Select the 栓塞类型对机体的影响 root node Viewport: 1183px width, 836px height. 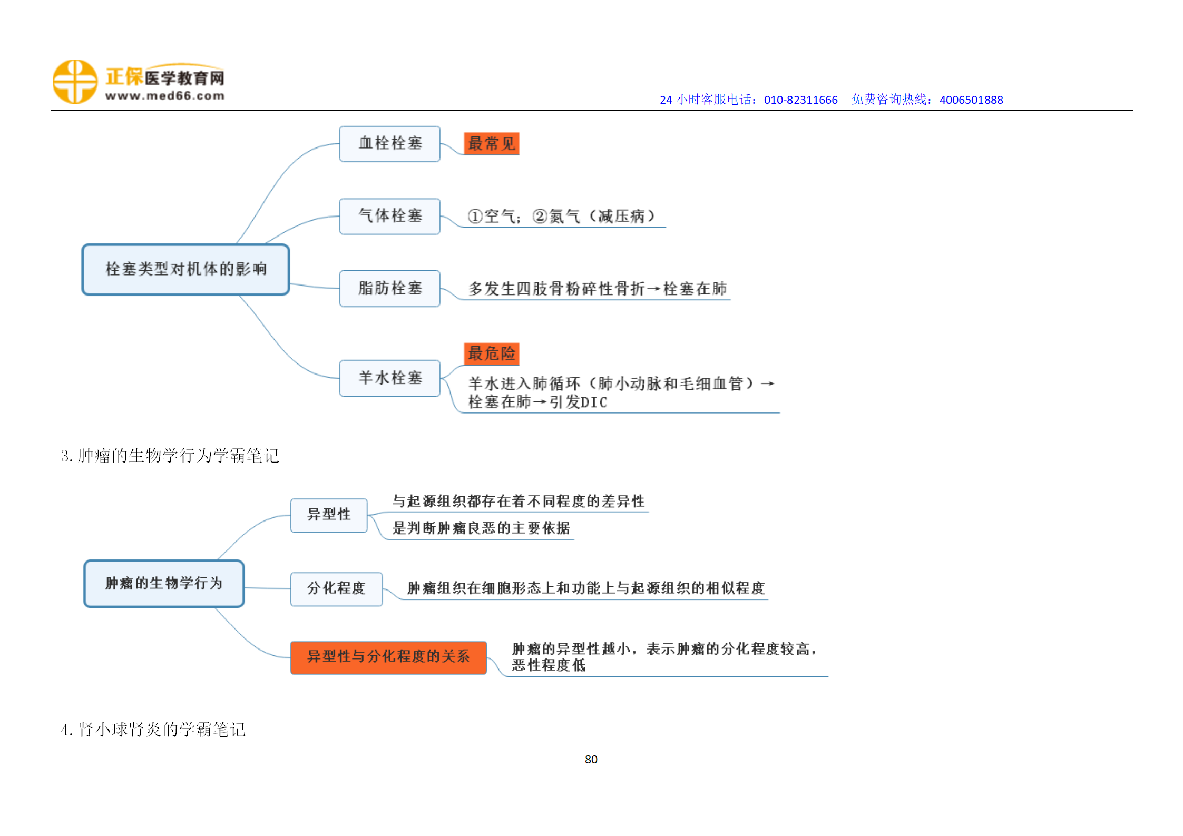click(185, 269)
